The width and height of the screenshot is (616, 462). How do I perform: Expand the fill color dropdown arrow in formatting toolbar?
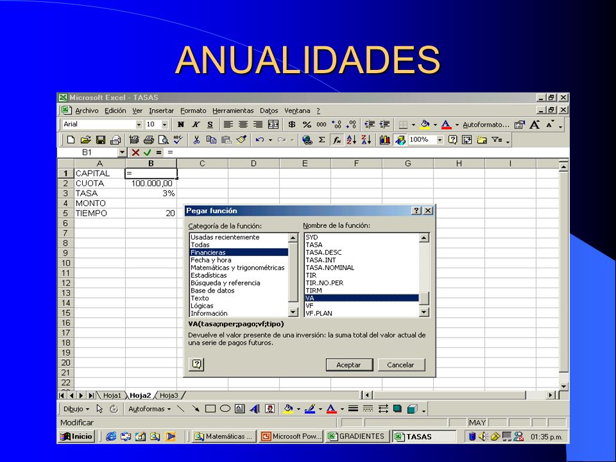click(435, 125)
